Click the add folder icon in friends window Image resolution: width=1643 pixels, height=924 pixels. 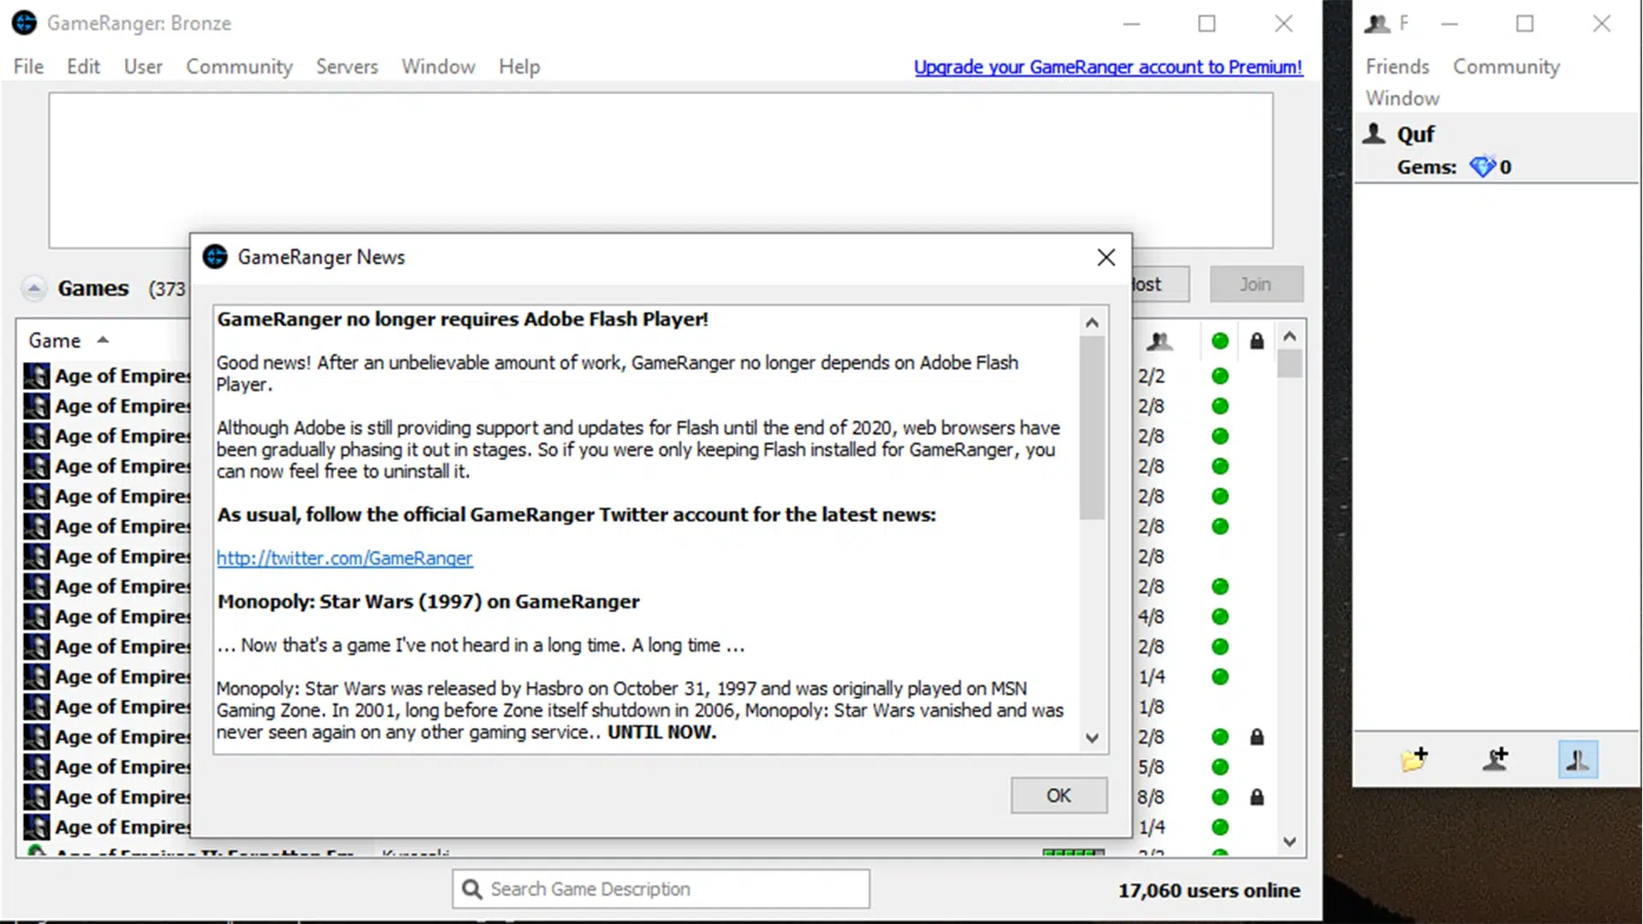point(1414,759)
